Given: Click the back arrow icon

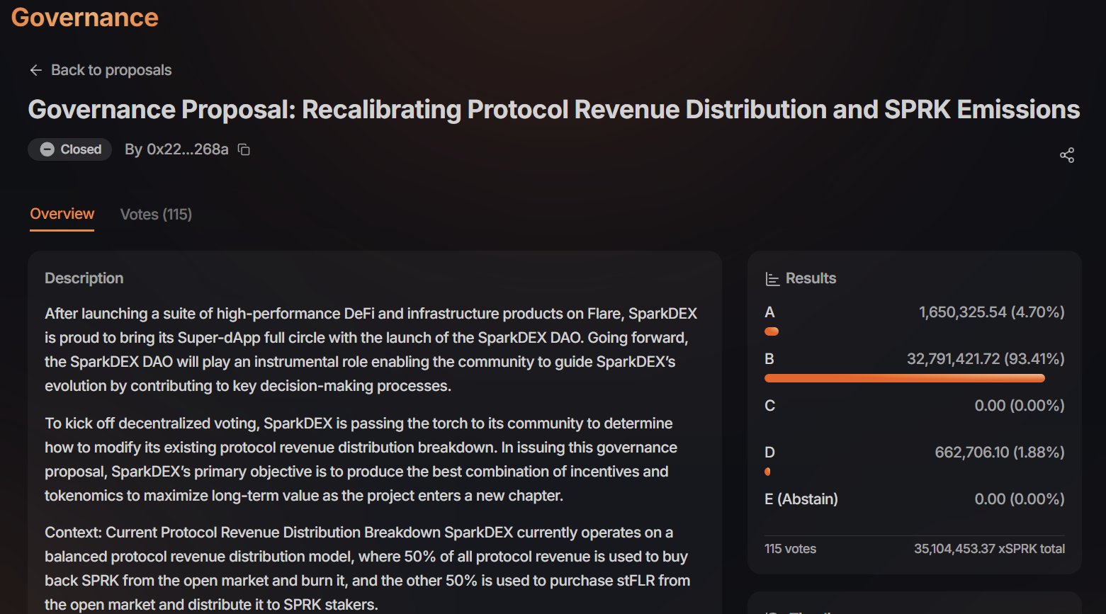Looking at the screenshot, I should coord(36,70).
